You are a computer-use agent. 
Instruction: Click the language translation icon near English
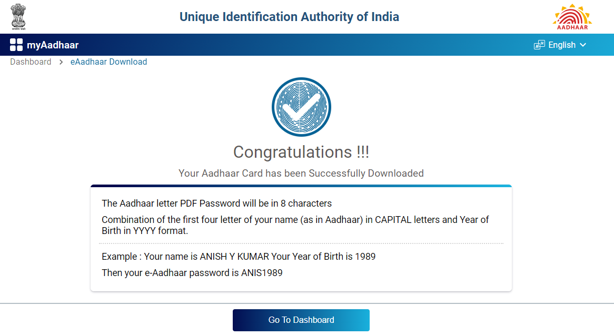coord(539,45)
